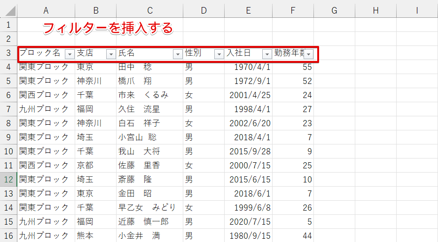
Task: Click cell with name 白石 祥子
Action: [x=150, y=123]
